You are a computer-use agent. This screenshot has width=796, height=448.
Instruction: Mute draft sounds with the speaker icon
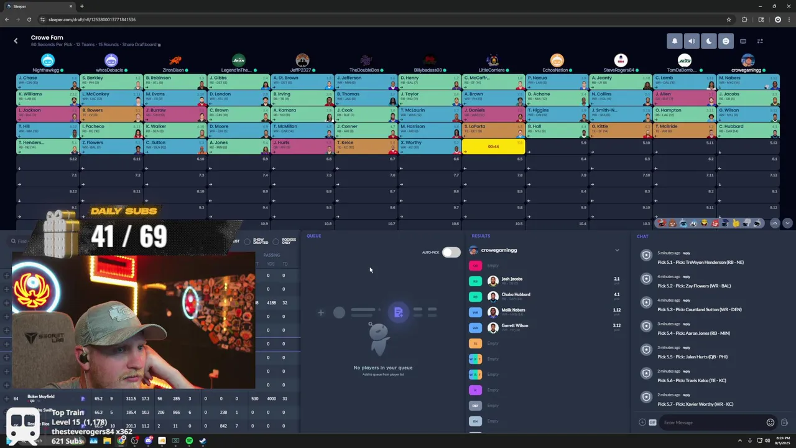tap(692, 41)
